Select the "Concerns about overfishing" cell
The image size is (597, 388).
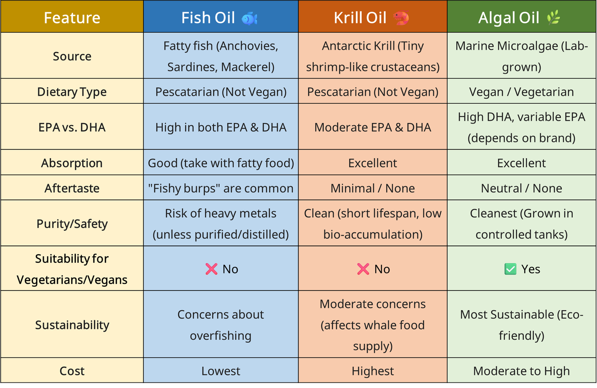pyautogui.click(x=221, y=325)
